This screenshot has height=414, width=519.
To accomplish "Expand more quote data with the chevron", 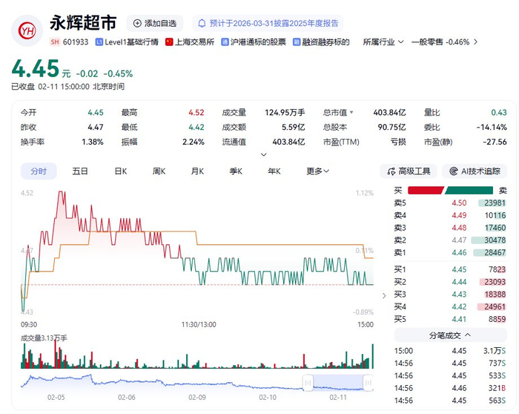I will pyautogui.click(x=264, y=154).
